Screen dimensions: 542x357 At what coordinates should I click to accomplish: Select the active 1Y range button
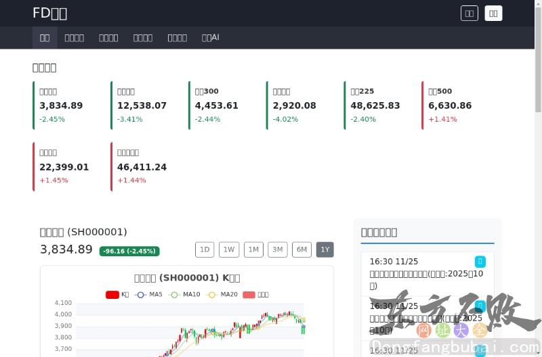(325, 249)
